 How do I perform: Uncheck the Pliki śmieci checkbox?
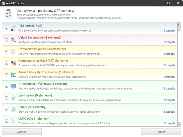coord(6,28)
